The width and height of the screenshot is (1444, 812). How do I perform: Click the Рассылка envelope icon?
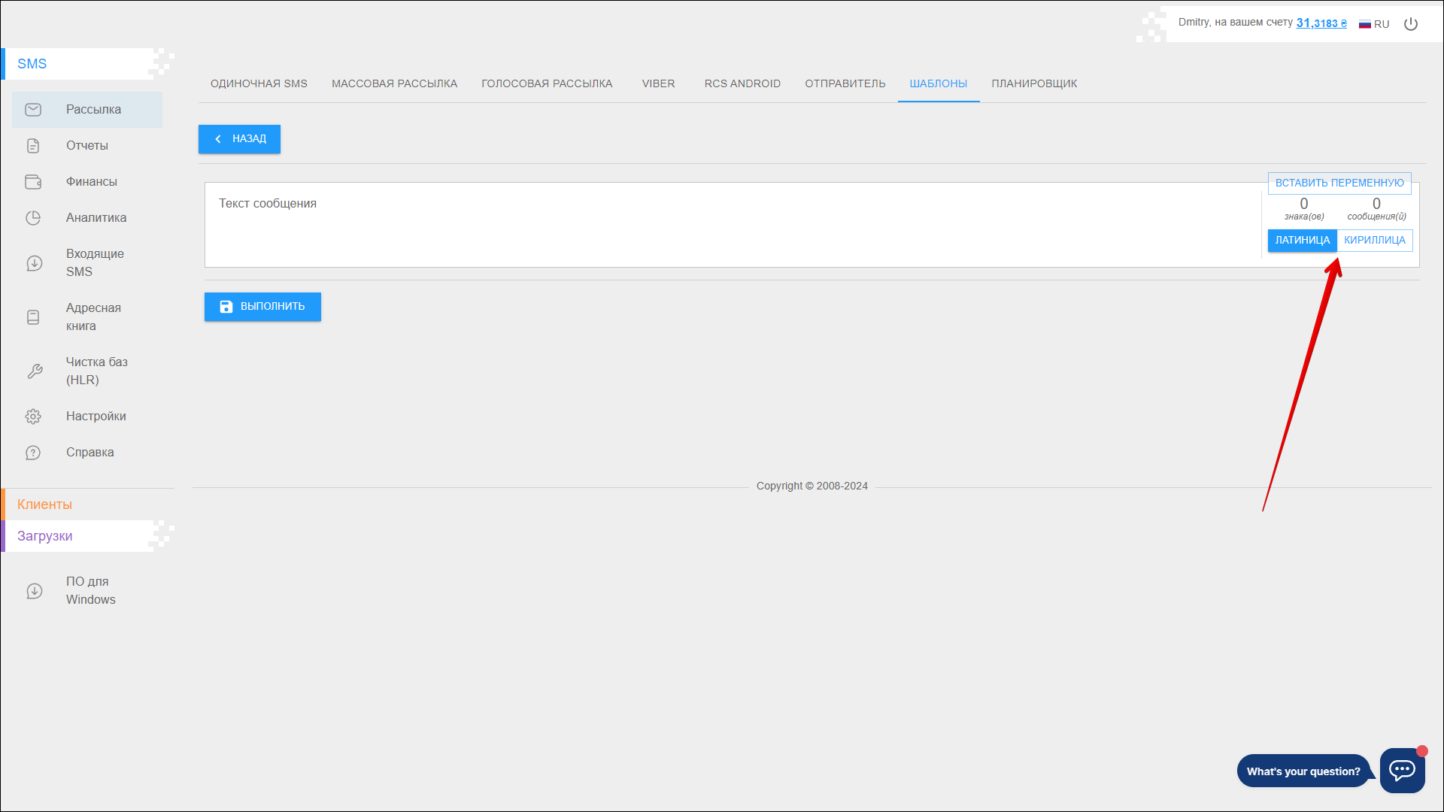pos(33,110)
